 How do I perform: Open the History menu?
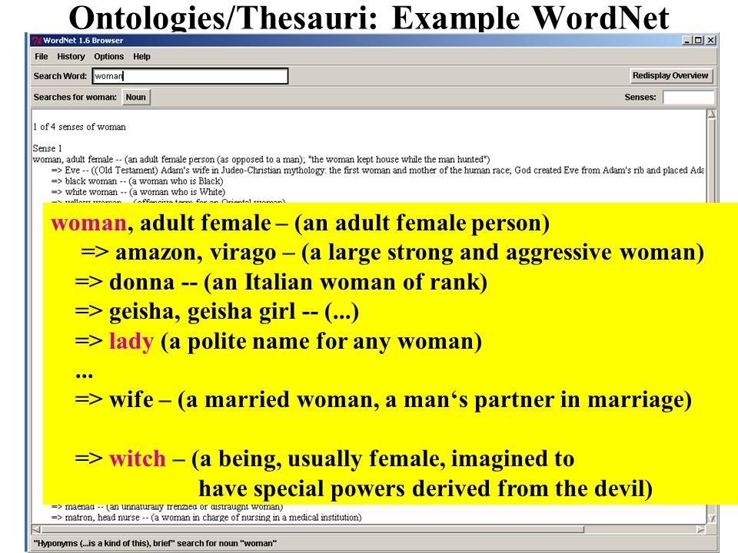click(x=71, y=56)
